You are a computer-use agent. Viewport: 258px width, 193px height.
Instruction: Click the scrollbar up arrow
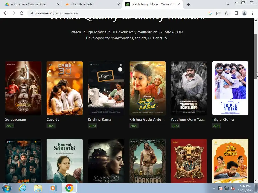256,20
